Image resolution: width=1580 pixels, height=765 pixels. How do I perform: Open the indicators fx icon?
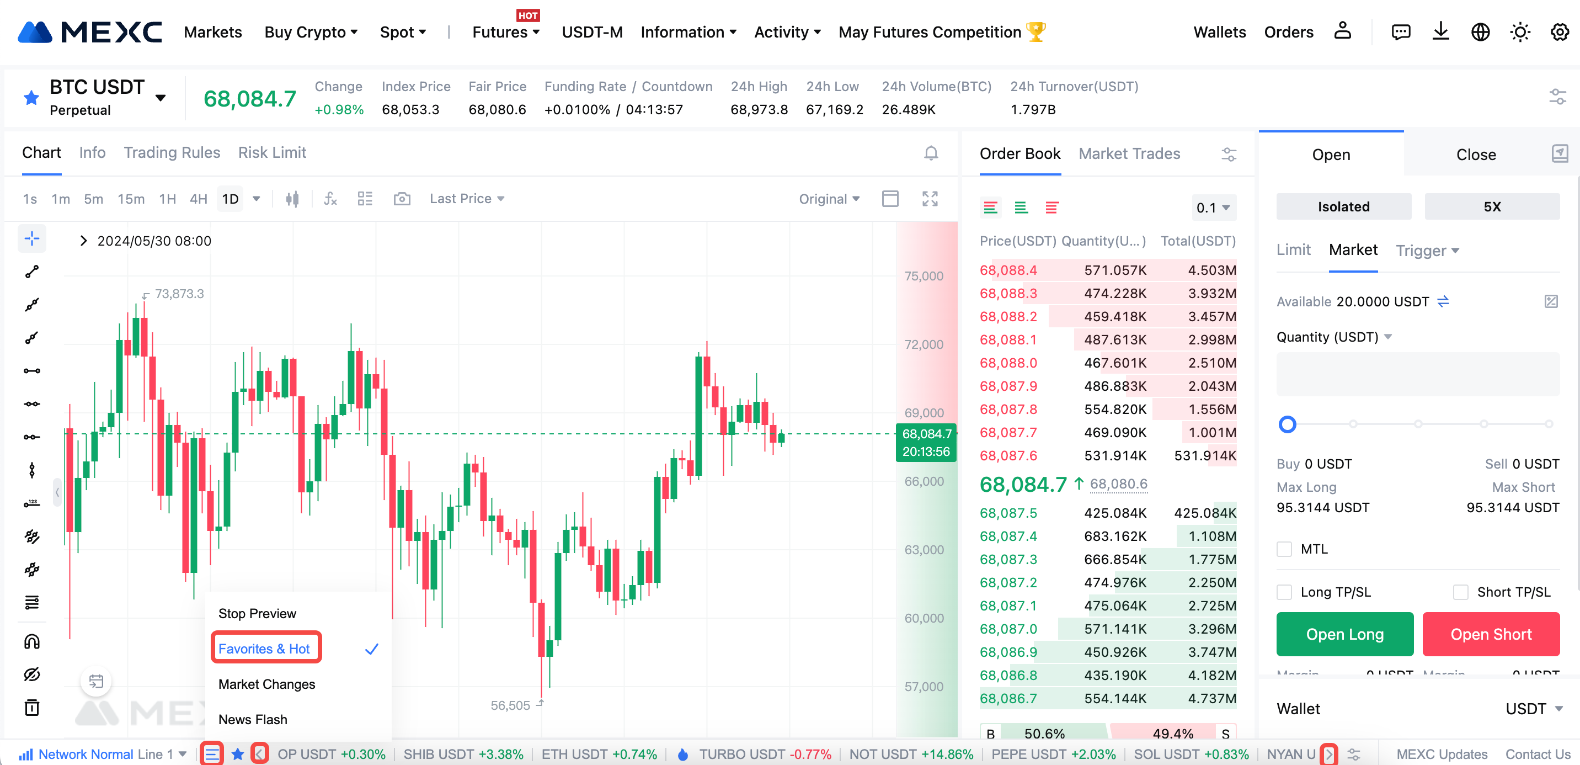click(x=330, y=199)
